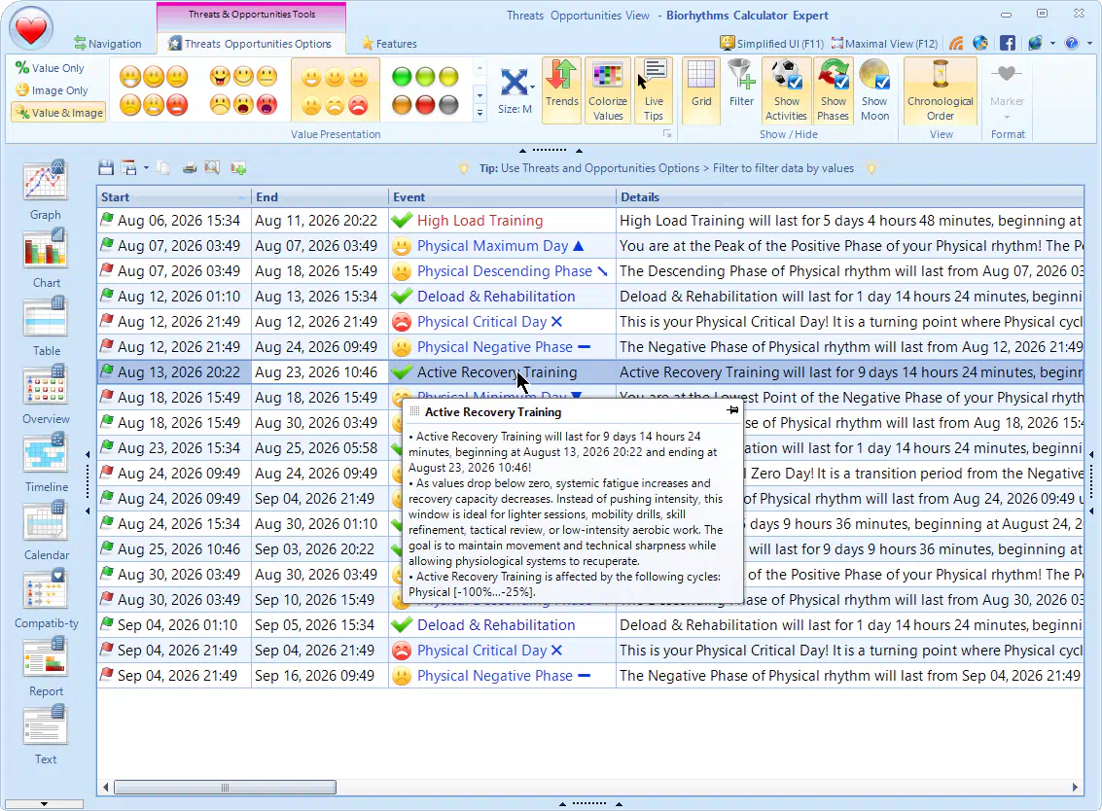Open the Filter funnel tool

tap(741, 90)
